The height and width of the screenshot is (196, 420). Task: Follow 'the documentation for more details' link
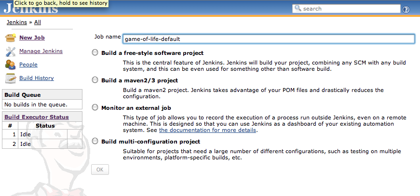(208, 130)
